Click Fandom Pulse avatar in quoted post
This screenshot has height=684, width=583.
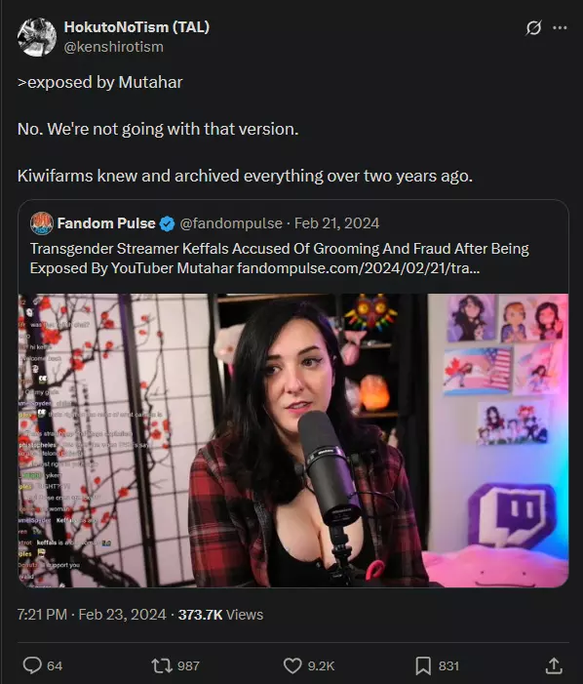[x=42, y=222]
